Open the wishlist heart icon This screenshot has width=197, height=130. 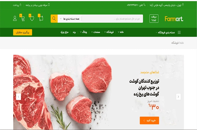click(x=32, y=18)
